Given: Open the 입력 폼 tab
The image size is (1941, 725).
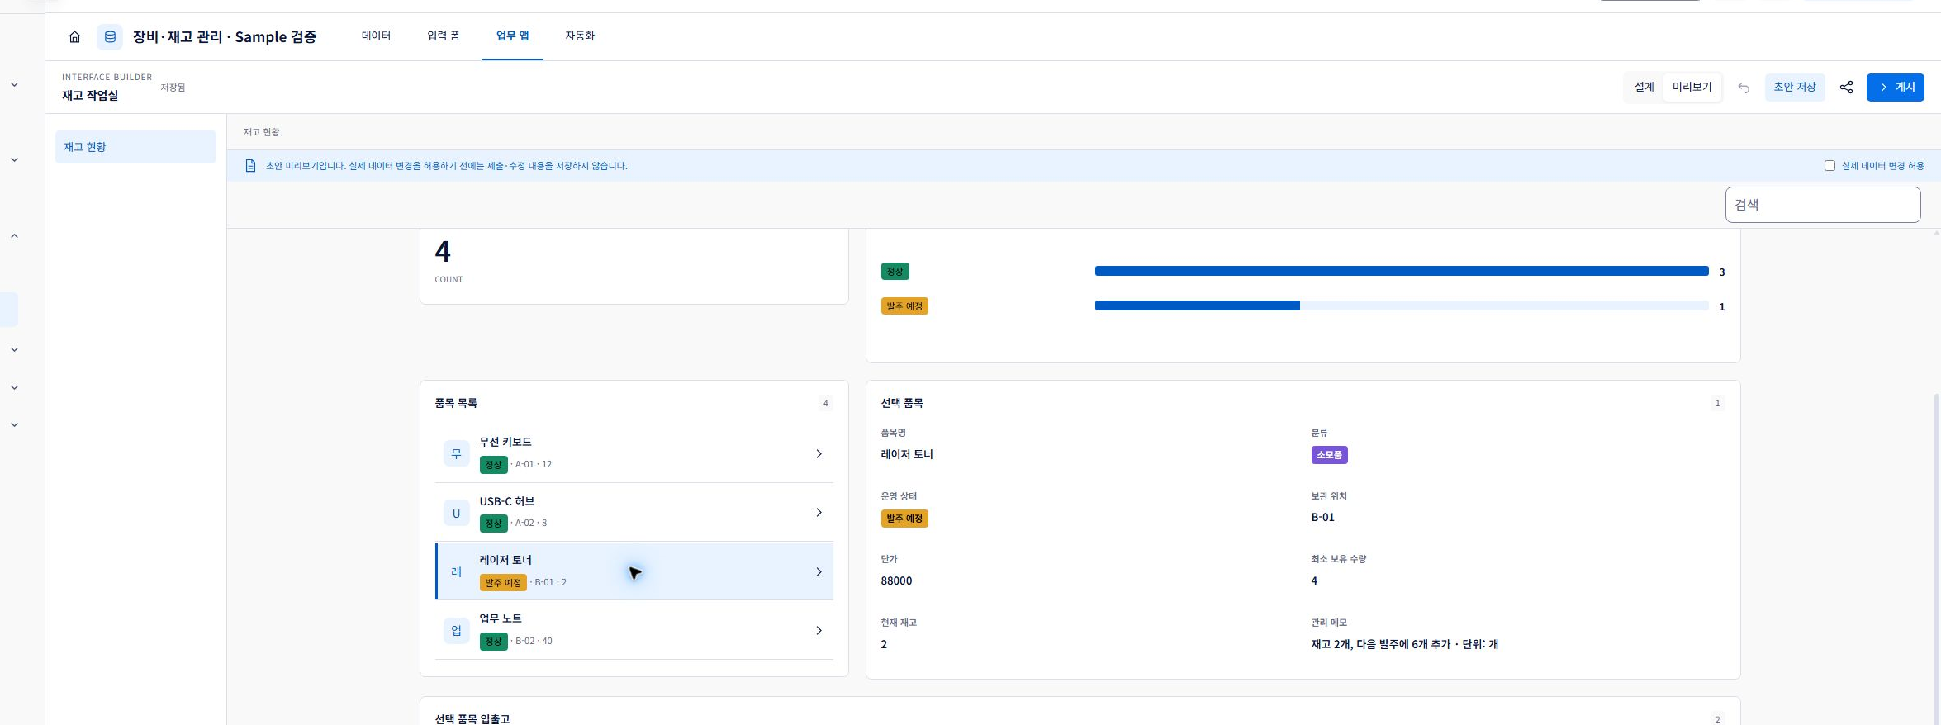Looking at the screenshot, I should 444,36.
